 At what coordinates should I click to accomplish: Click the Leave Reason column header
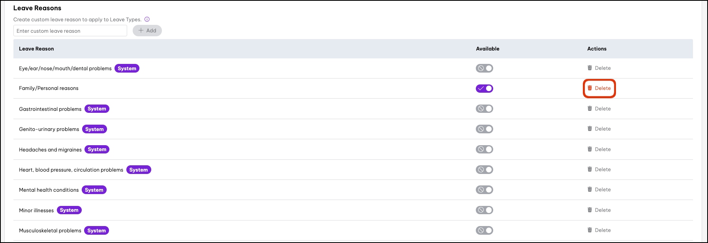[x=36, y=49]
